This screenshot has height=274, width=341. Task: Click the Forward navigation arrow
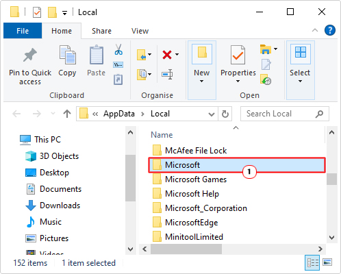[x=37, y=114]
